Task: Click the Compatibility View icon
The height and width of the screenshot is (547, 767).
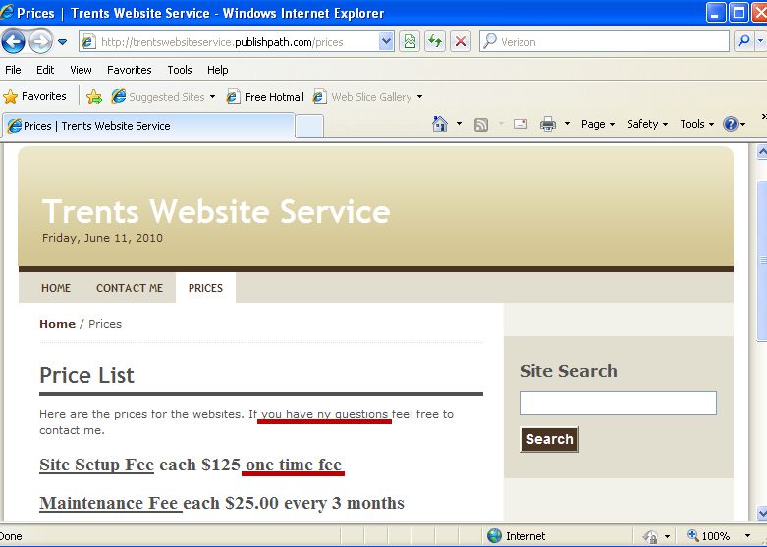Action: [x=410, y=41]
